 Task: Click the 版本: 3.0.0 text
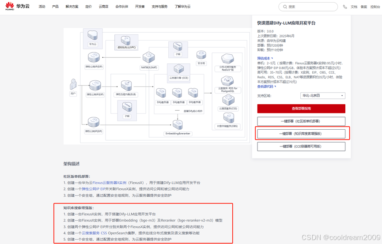(x=265, y=31)
